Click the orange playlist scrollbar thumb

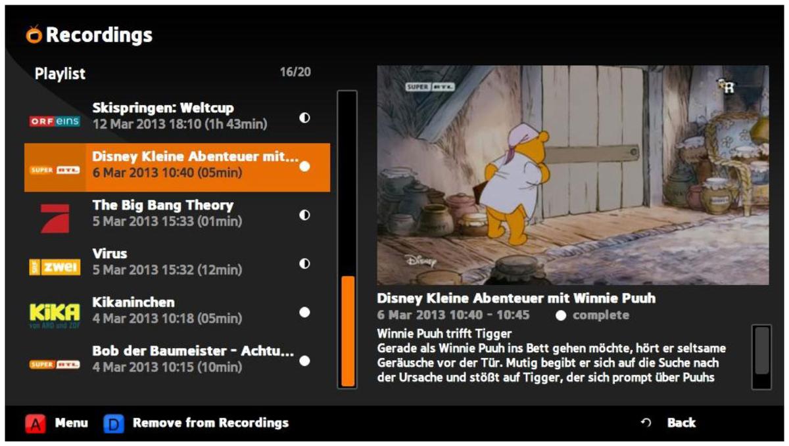tap(348, 331)
